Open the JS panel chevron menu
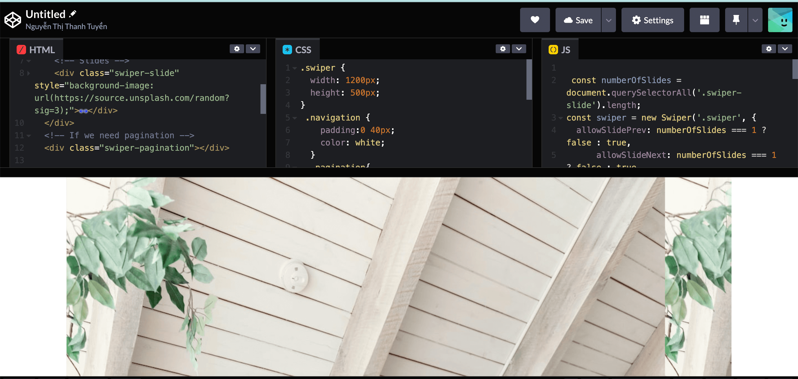This screenshot has height=379, width=798. (x=785, y=48)
